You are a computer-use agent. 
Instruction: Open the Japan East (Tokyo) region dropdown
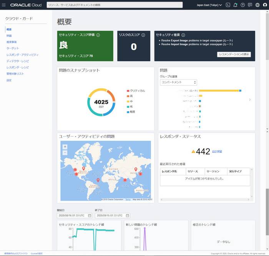(209, 5)
